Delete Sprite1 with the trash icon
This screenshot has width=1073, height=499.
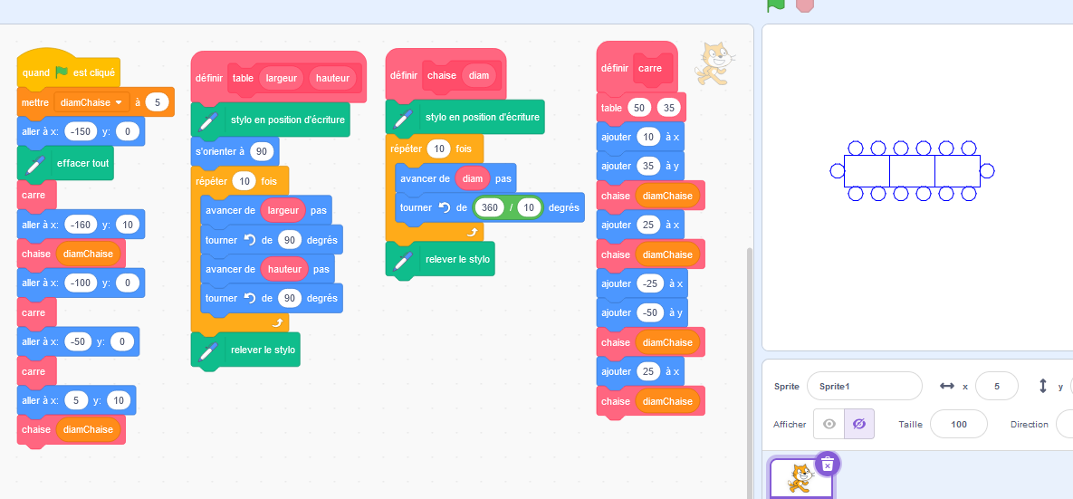(x=826, y=464)
